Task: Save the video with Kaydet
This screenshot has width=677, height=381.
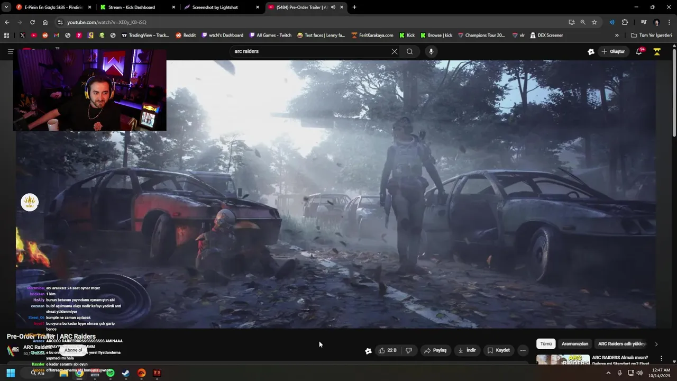Action: (498, 350)
